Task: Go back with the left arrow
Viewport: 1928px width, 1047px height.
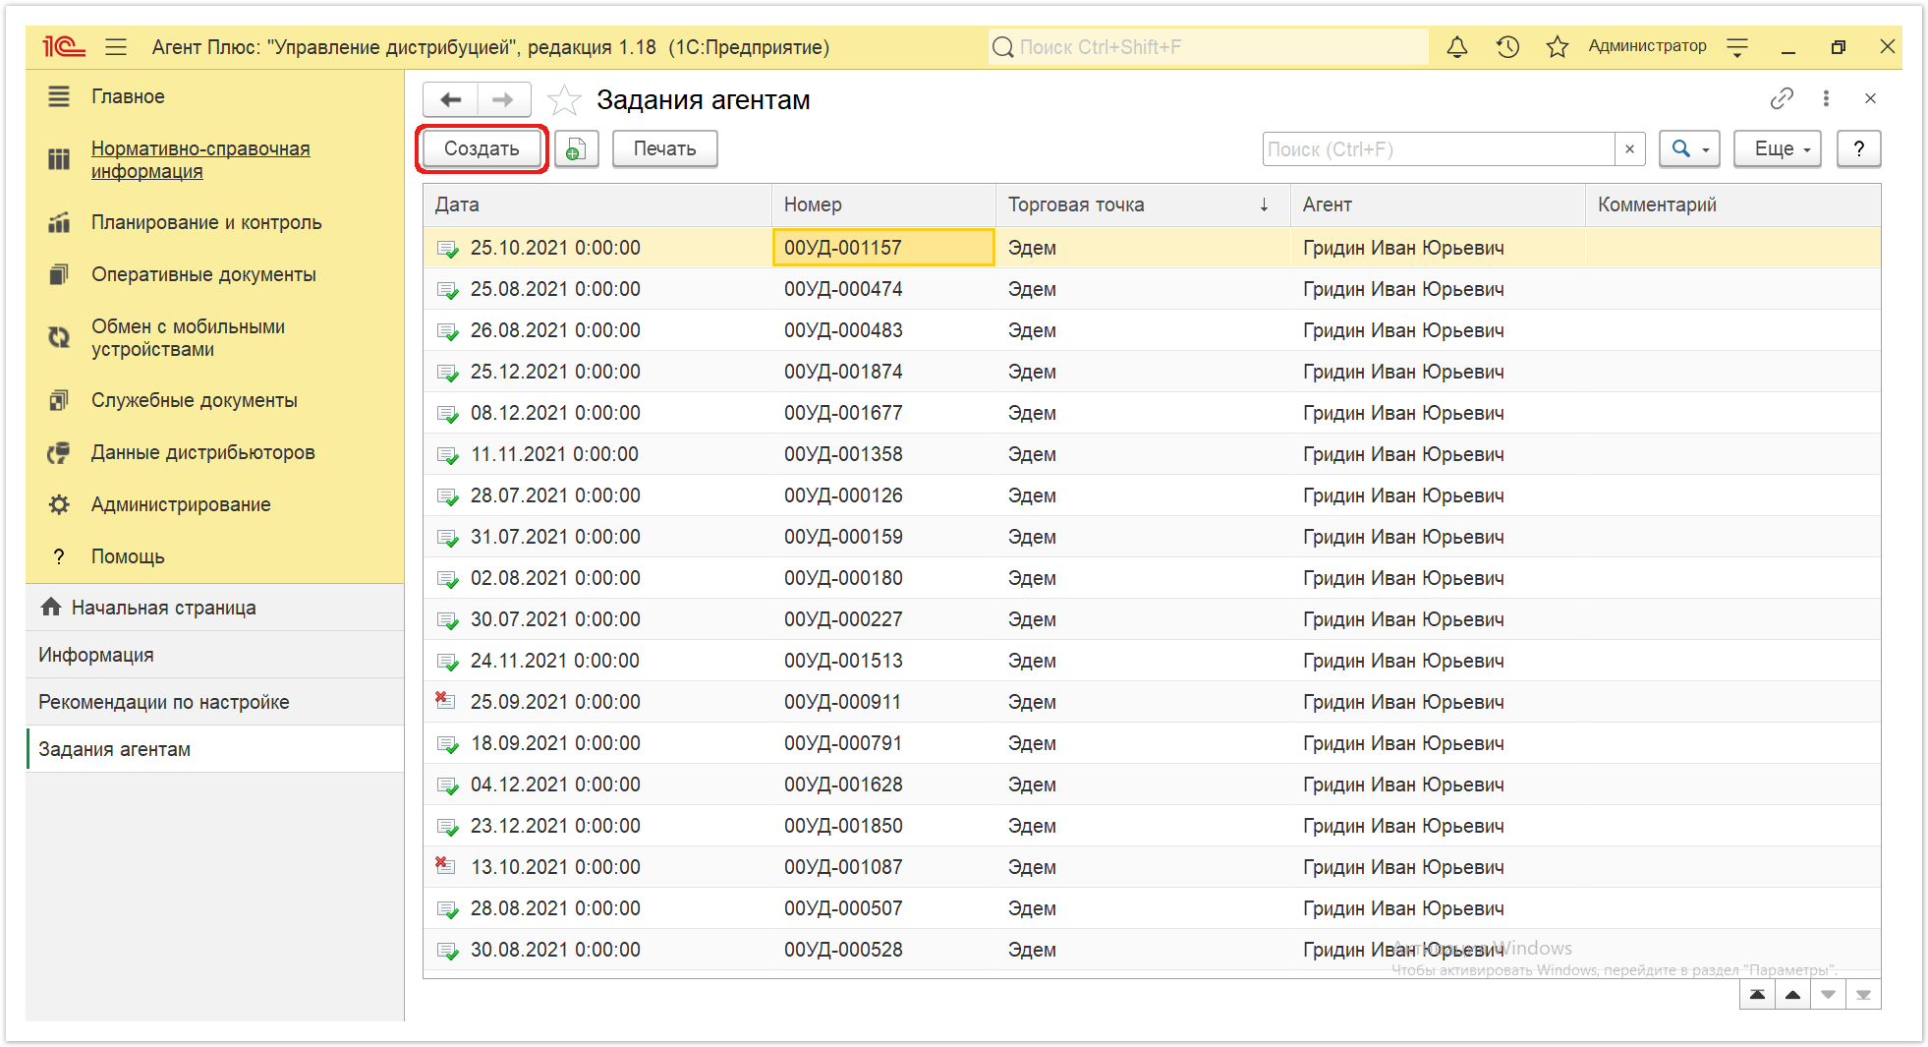Action: pos(451,99)
